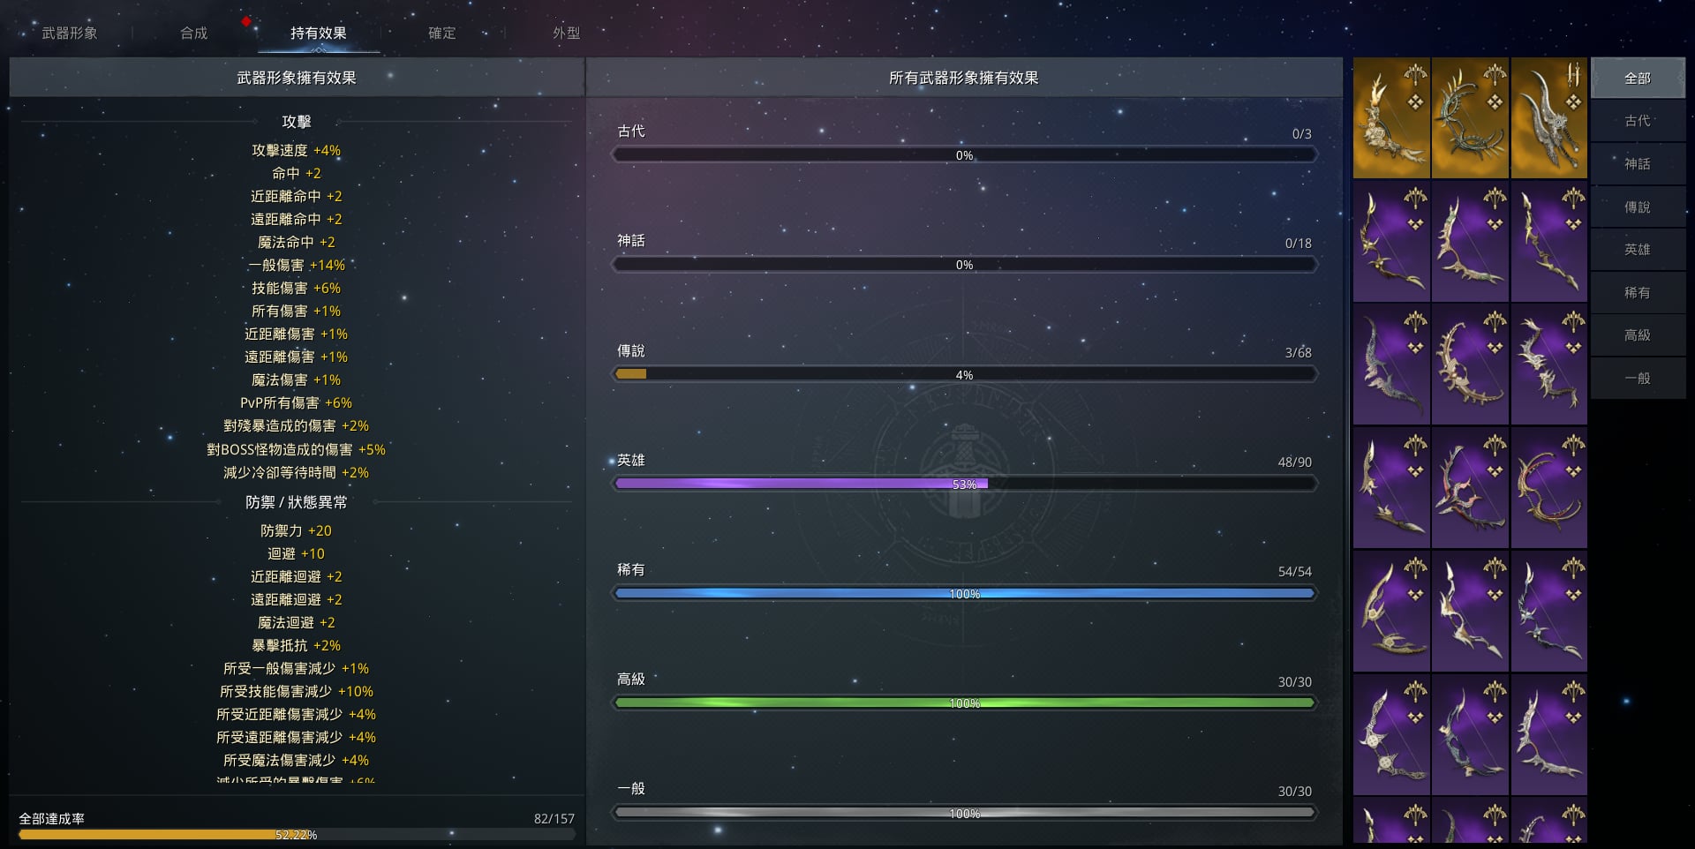Image resolution: width=1695 pixels, height=849 pixels.
Task: Select the middle gold bow icon in the top row
Action: [x=1470, y=118]
